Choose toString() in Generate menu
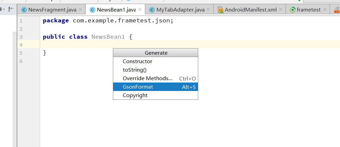 [155, 70]
